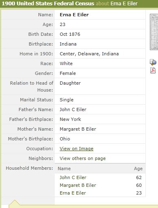Open Margaret B Eiler household member

coord(78,185)
